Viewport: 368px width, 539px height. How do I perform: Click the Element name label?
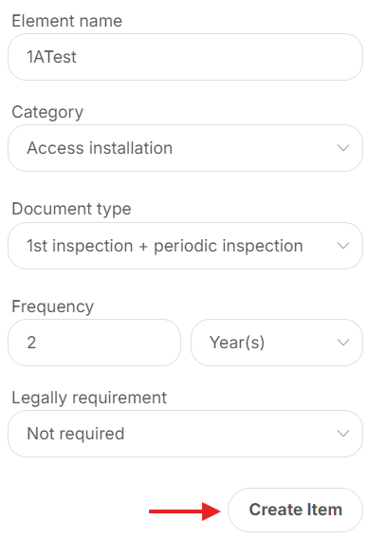click(67, 21)
